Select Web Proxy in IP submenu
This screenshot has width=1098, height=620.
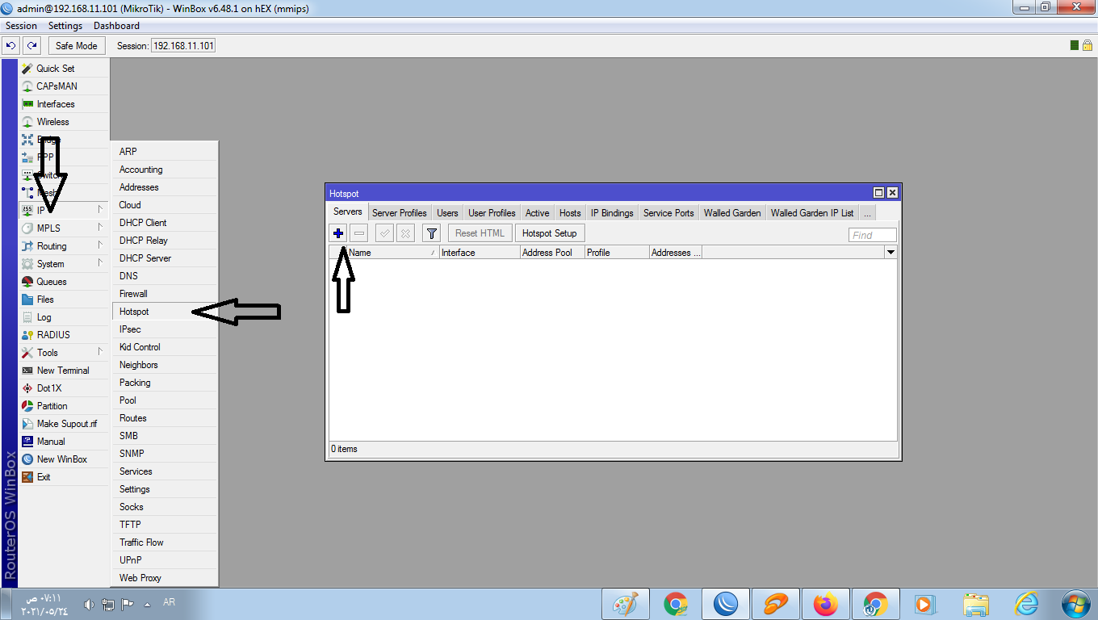(165, 578)
